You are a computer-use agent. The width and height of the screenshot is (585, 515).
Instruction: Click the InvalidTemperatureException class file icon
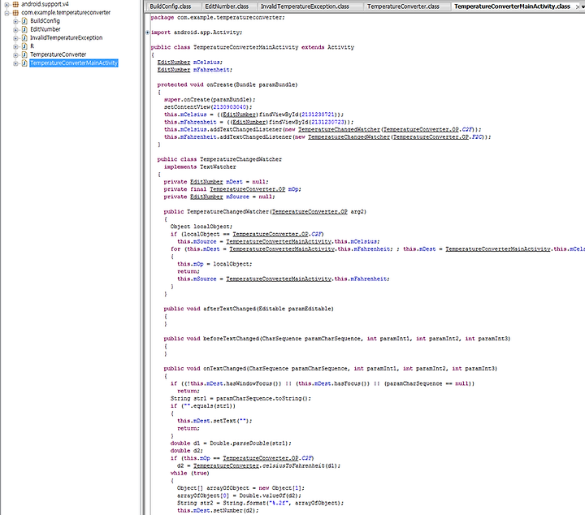[x=24, y=37]
